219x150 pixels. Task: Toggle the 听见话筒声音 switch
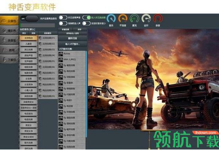(x=63, y=17)
